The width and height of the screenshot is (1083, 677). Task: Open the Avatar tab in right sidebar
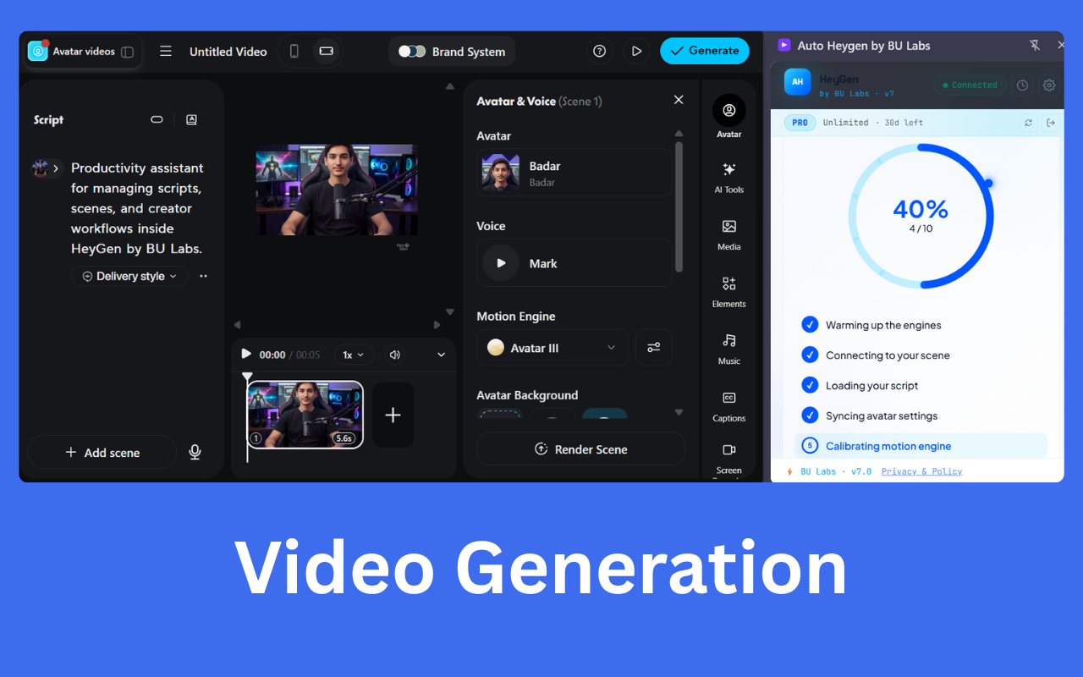coord(728,117)
